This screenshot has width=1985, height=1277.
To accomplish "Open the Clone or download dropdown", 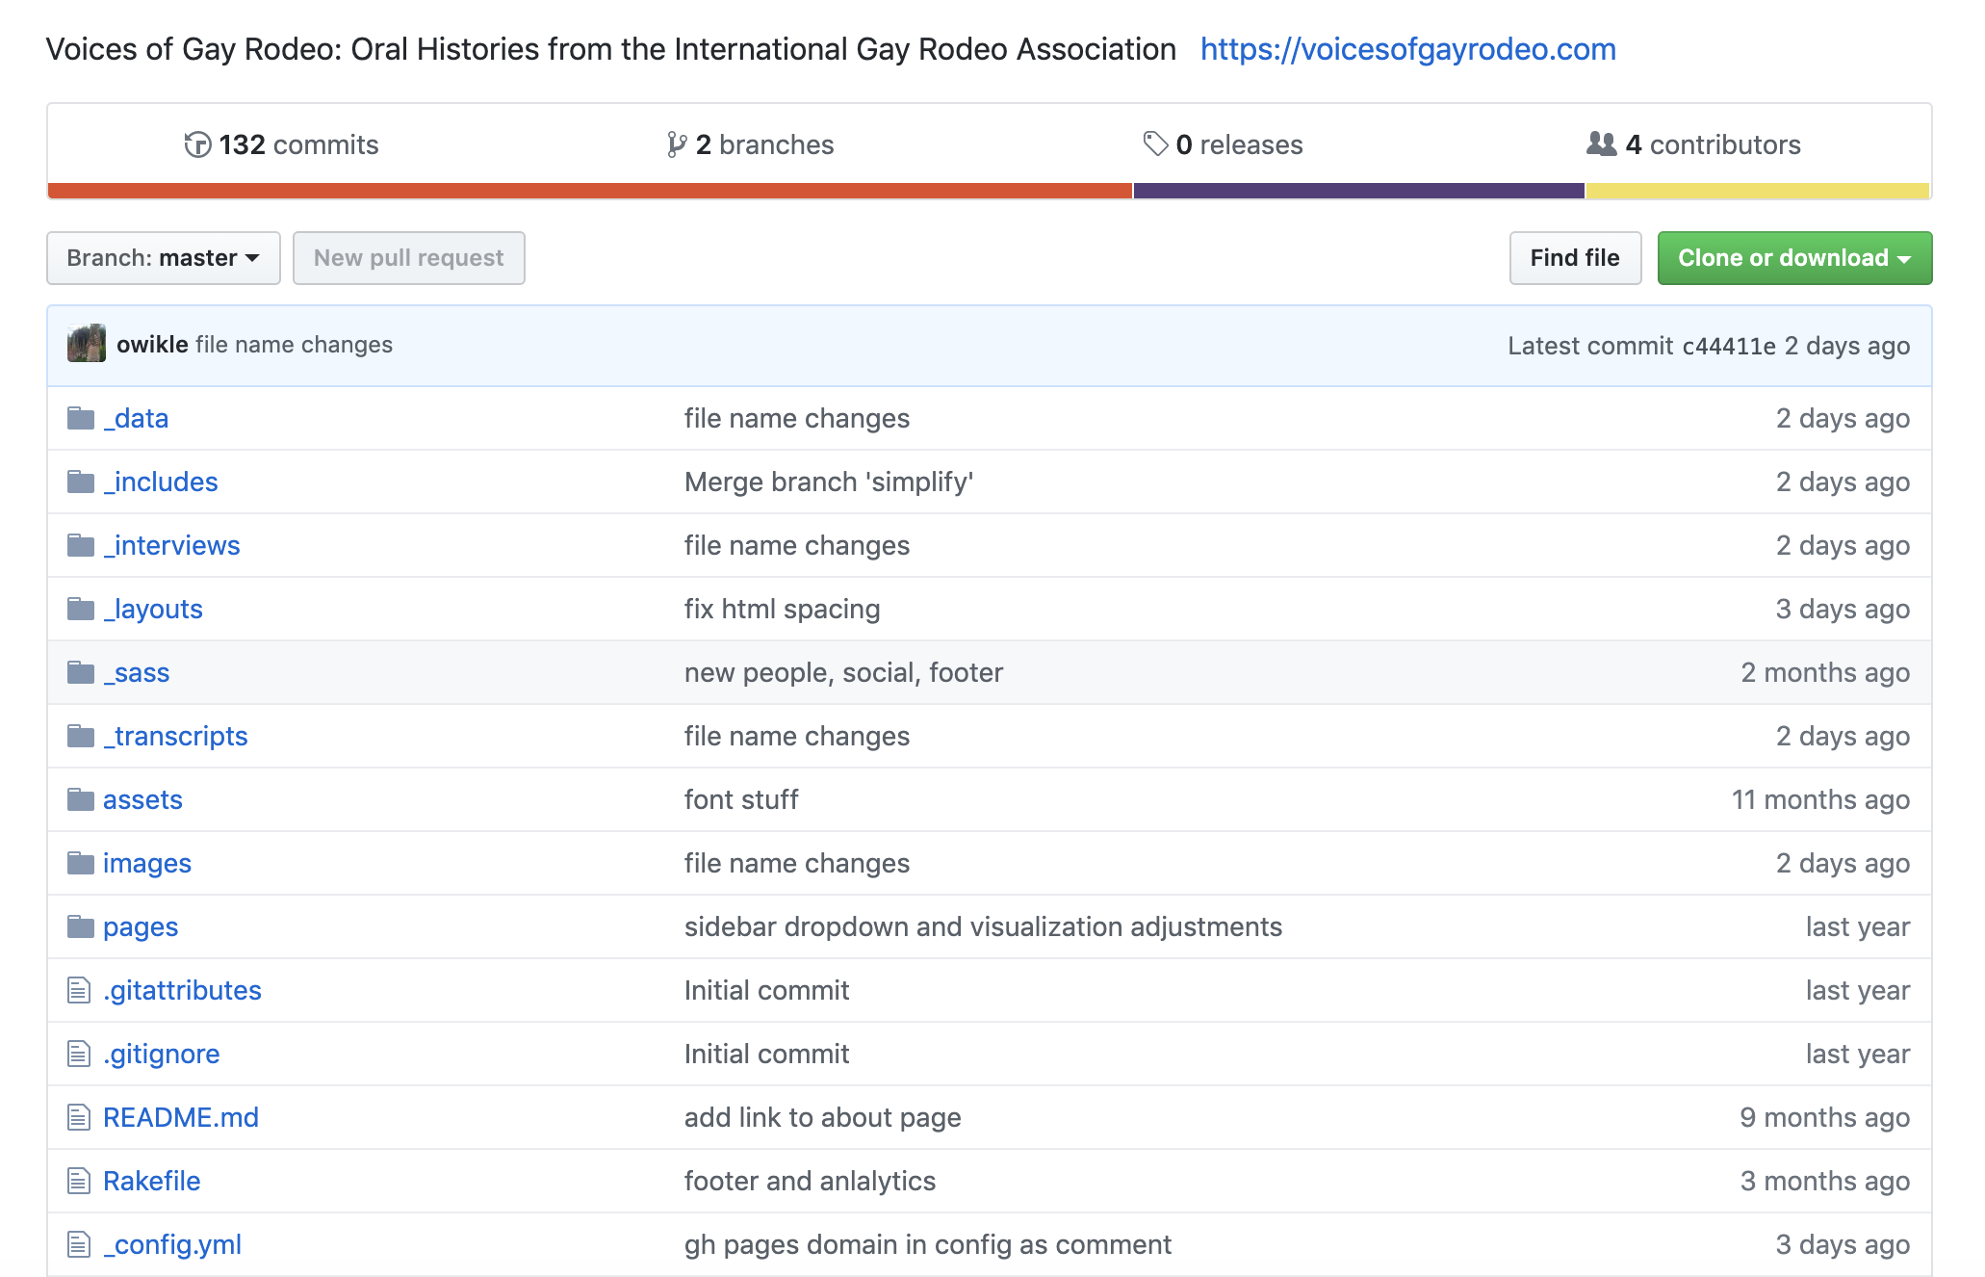I will pos(1793,258).
